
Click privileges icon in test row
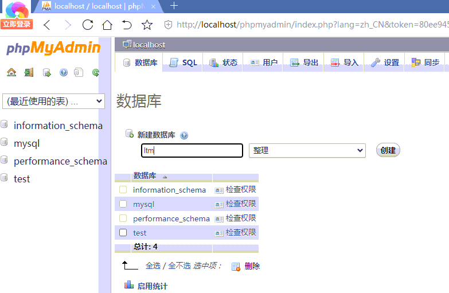coord(219,233)
